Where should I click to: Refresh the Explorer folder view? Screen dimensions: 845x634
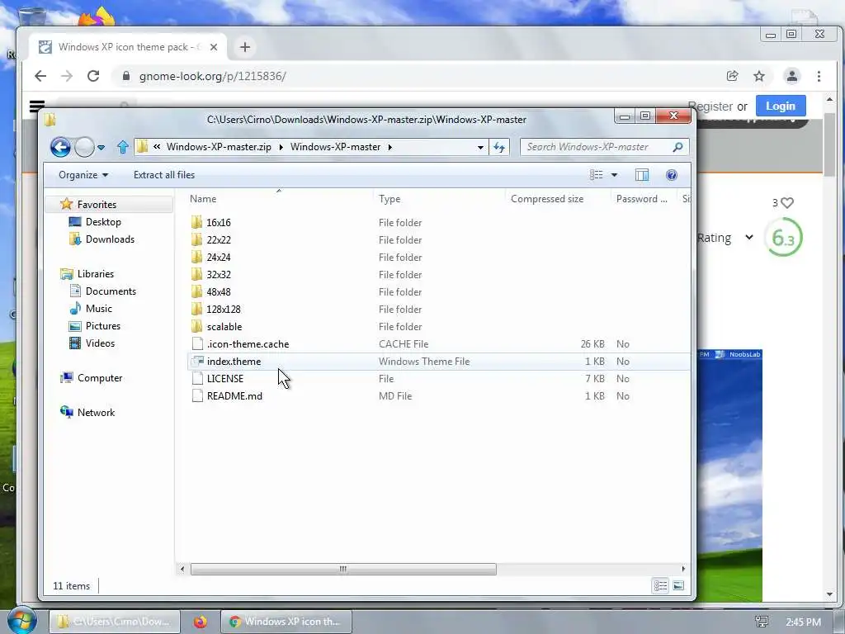point(499,147)
